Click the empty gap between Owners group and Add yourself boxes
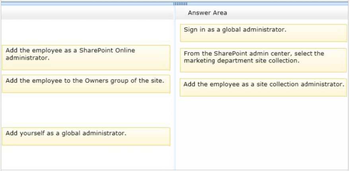This screenshot has width=350, height=171. click(86, 110)
